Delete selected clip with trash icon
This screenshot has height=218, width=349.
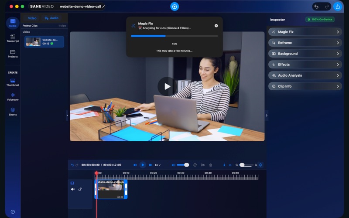tap(211, 165)
